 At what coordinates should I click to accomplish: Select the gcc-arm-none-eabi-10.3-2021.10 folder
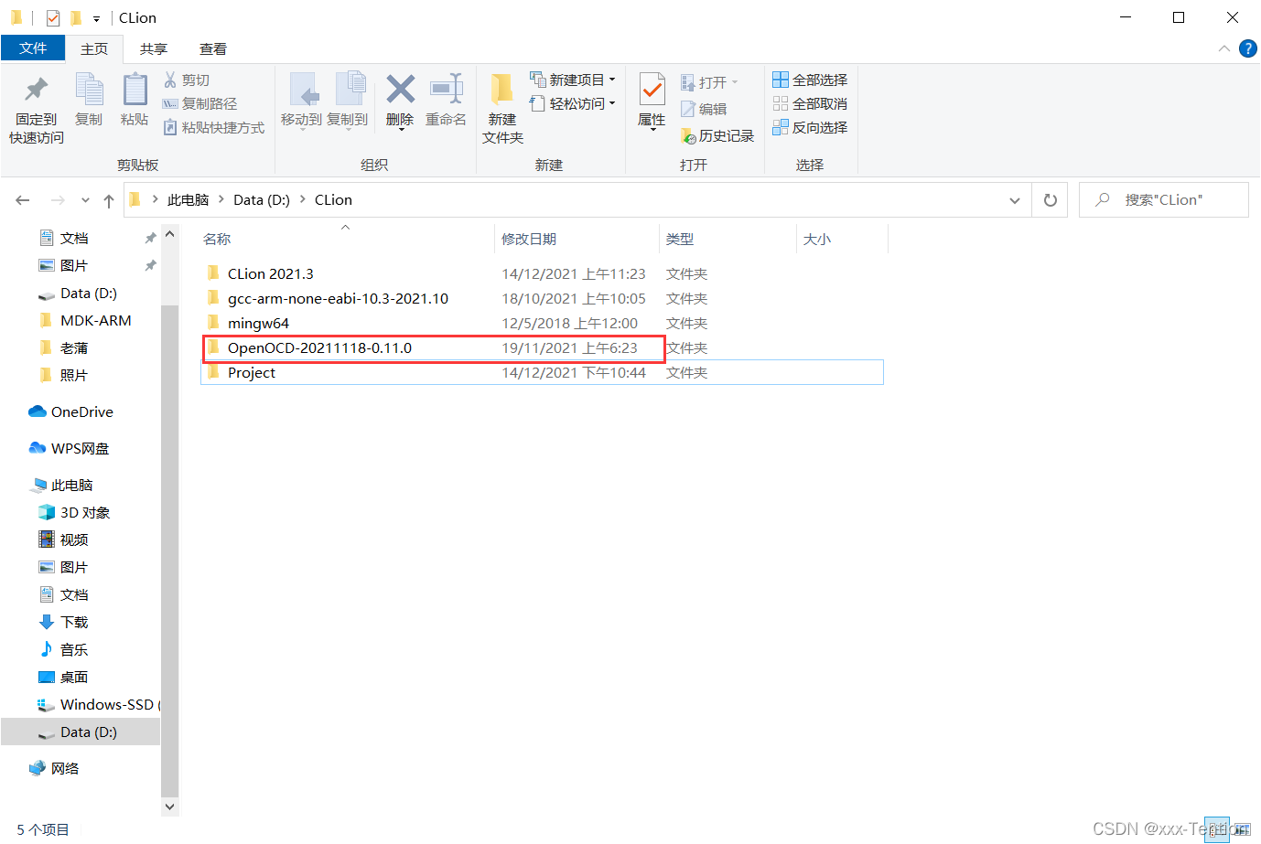[x=542, y=299]
